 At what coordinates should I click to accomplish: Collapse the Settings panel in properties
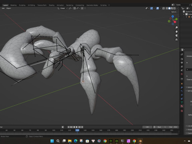tap(186, 91)
